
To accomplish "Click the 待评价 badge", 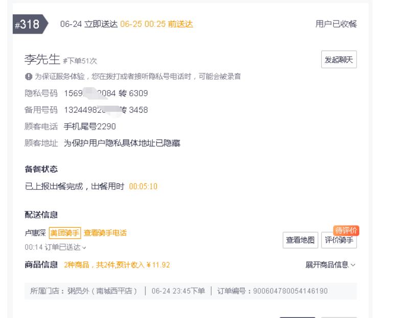I will coord(346,230).
